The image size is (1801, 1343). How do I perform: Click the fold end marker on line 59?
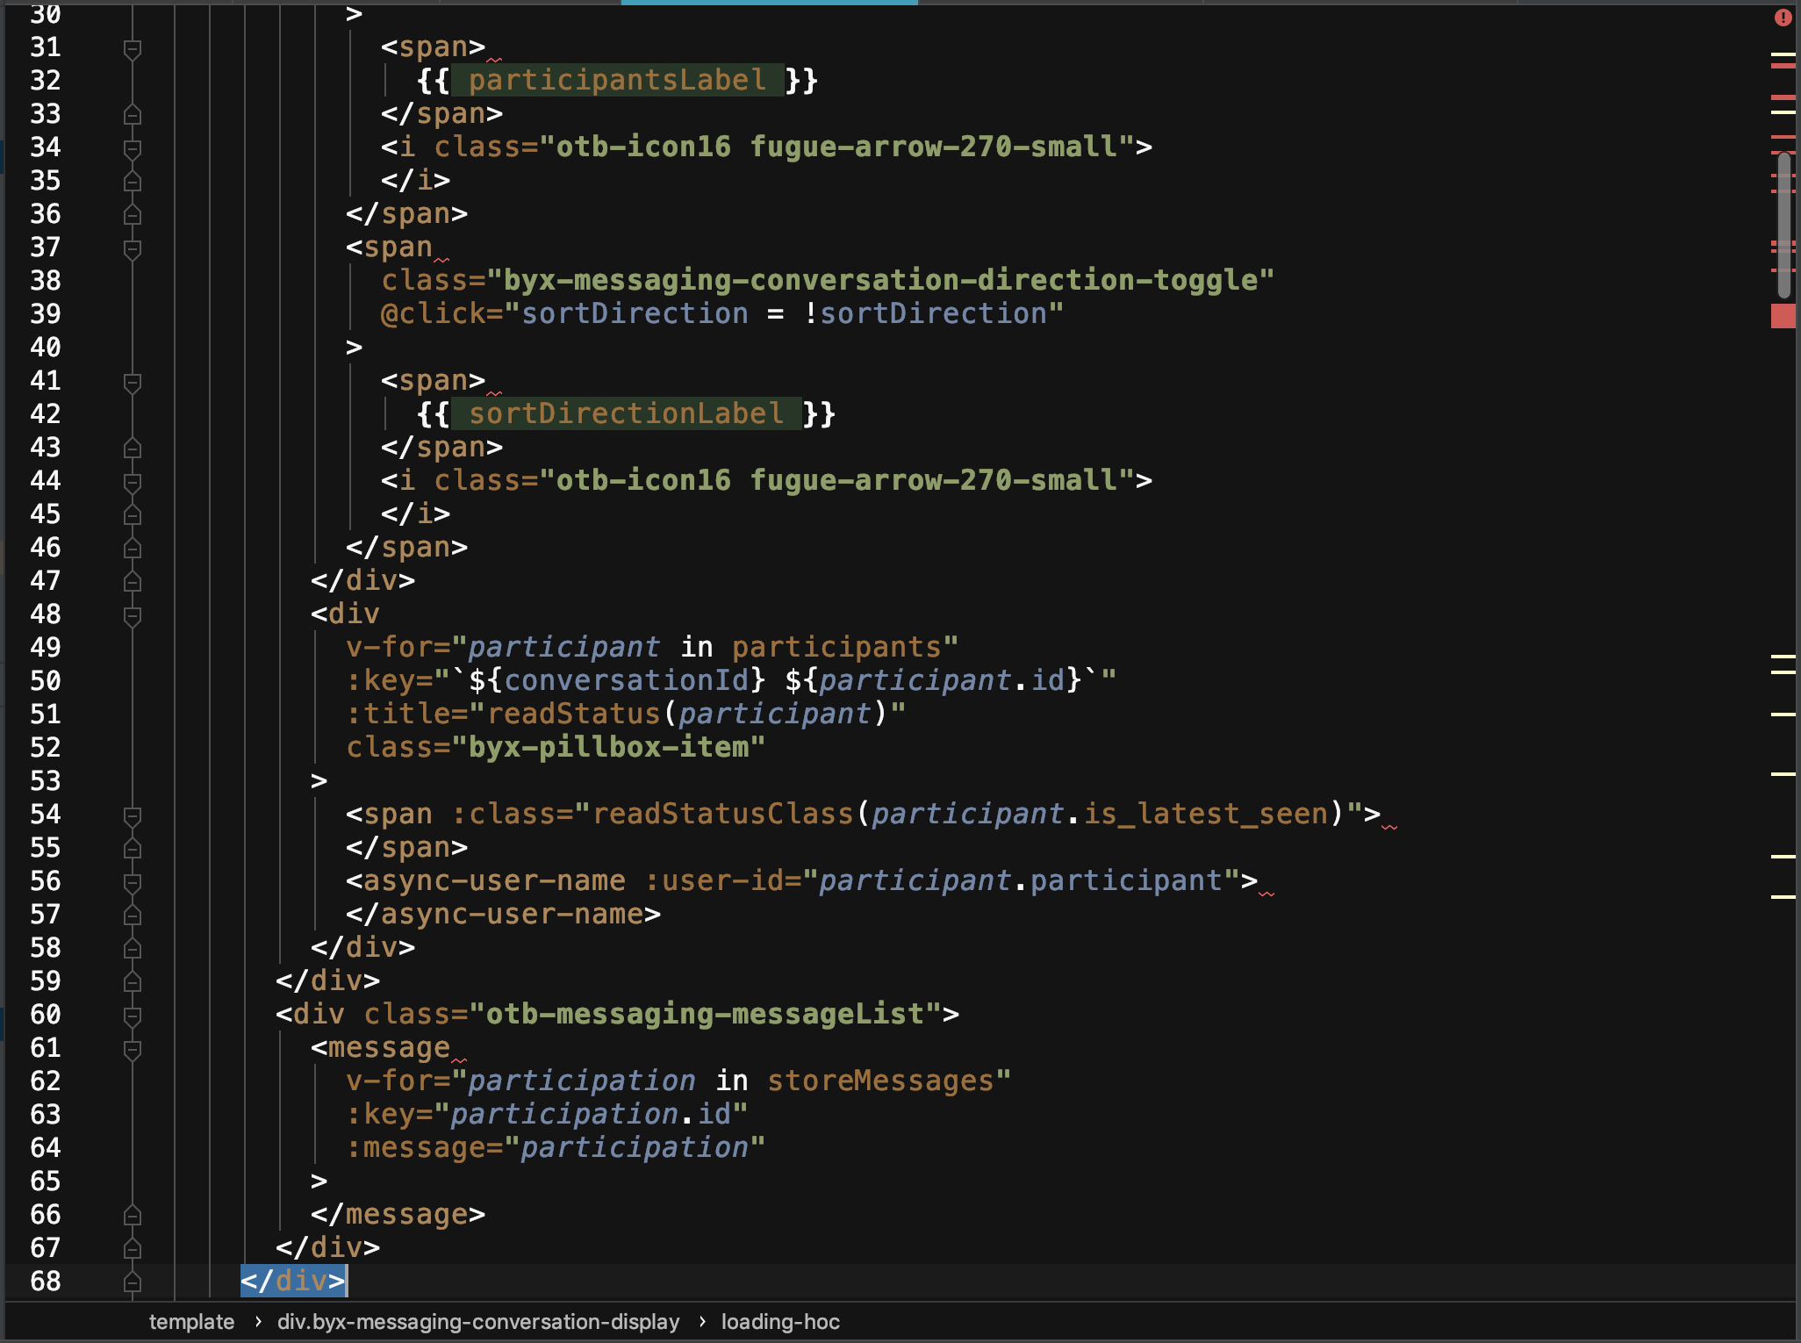coord(133,981)
